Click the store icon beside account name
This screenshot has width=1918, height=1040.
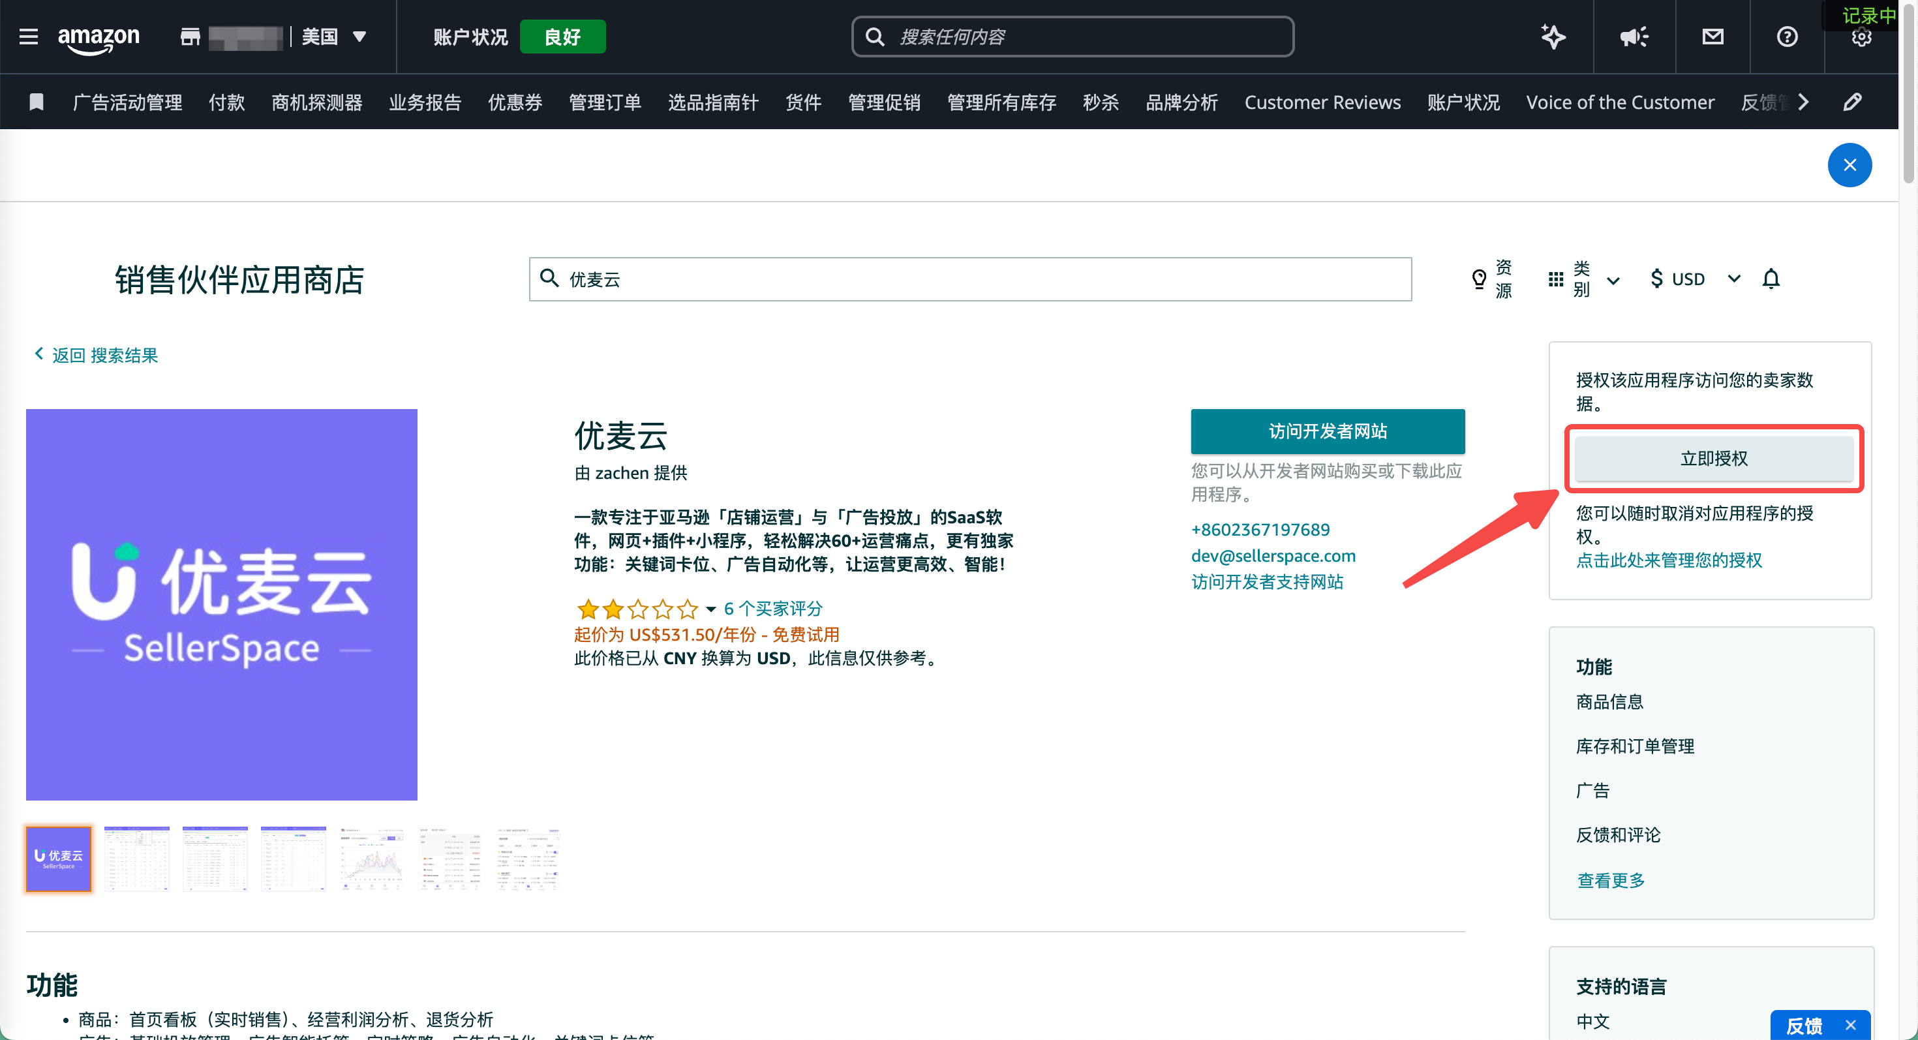190,37
